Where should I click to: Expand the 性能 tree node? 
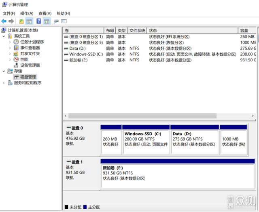10,59
